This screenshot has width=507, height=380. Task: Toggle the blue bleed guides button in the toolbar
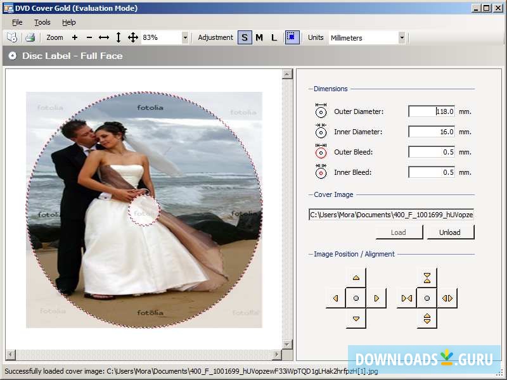coord(292,38)
